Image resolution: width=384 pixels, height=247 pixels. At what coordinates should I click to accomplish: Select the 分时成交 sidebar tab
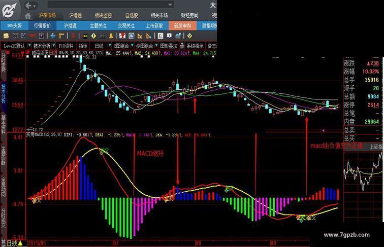click(3, 218)
